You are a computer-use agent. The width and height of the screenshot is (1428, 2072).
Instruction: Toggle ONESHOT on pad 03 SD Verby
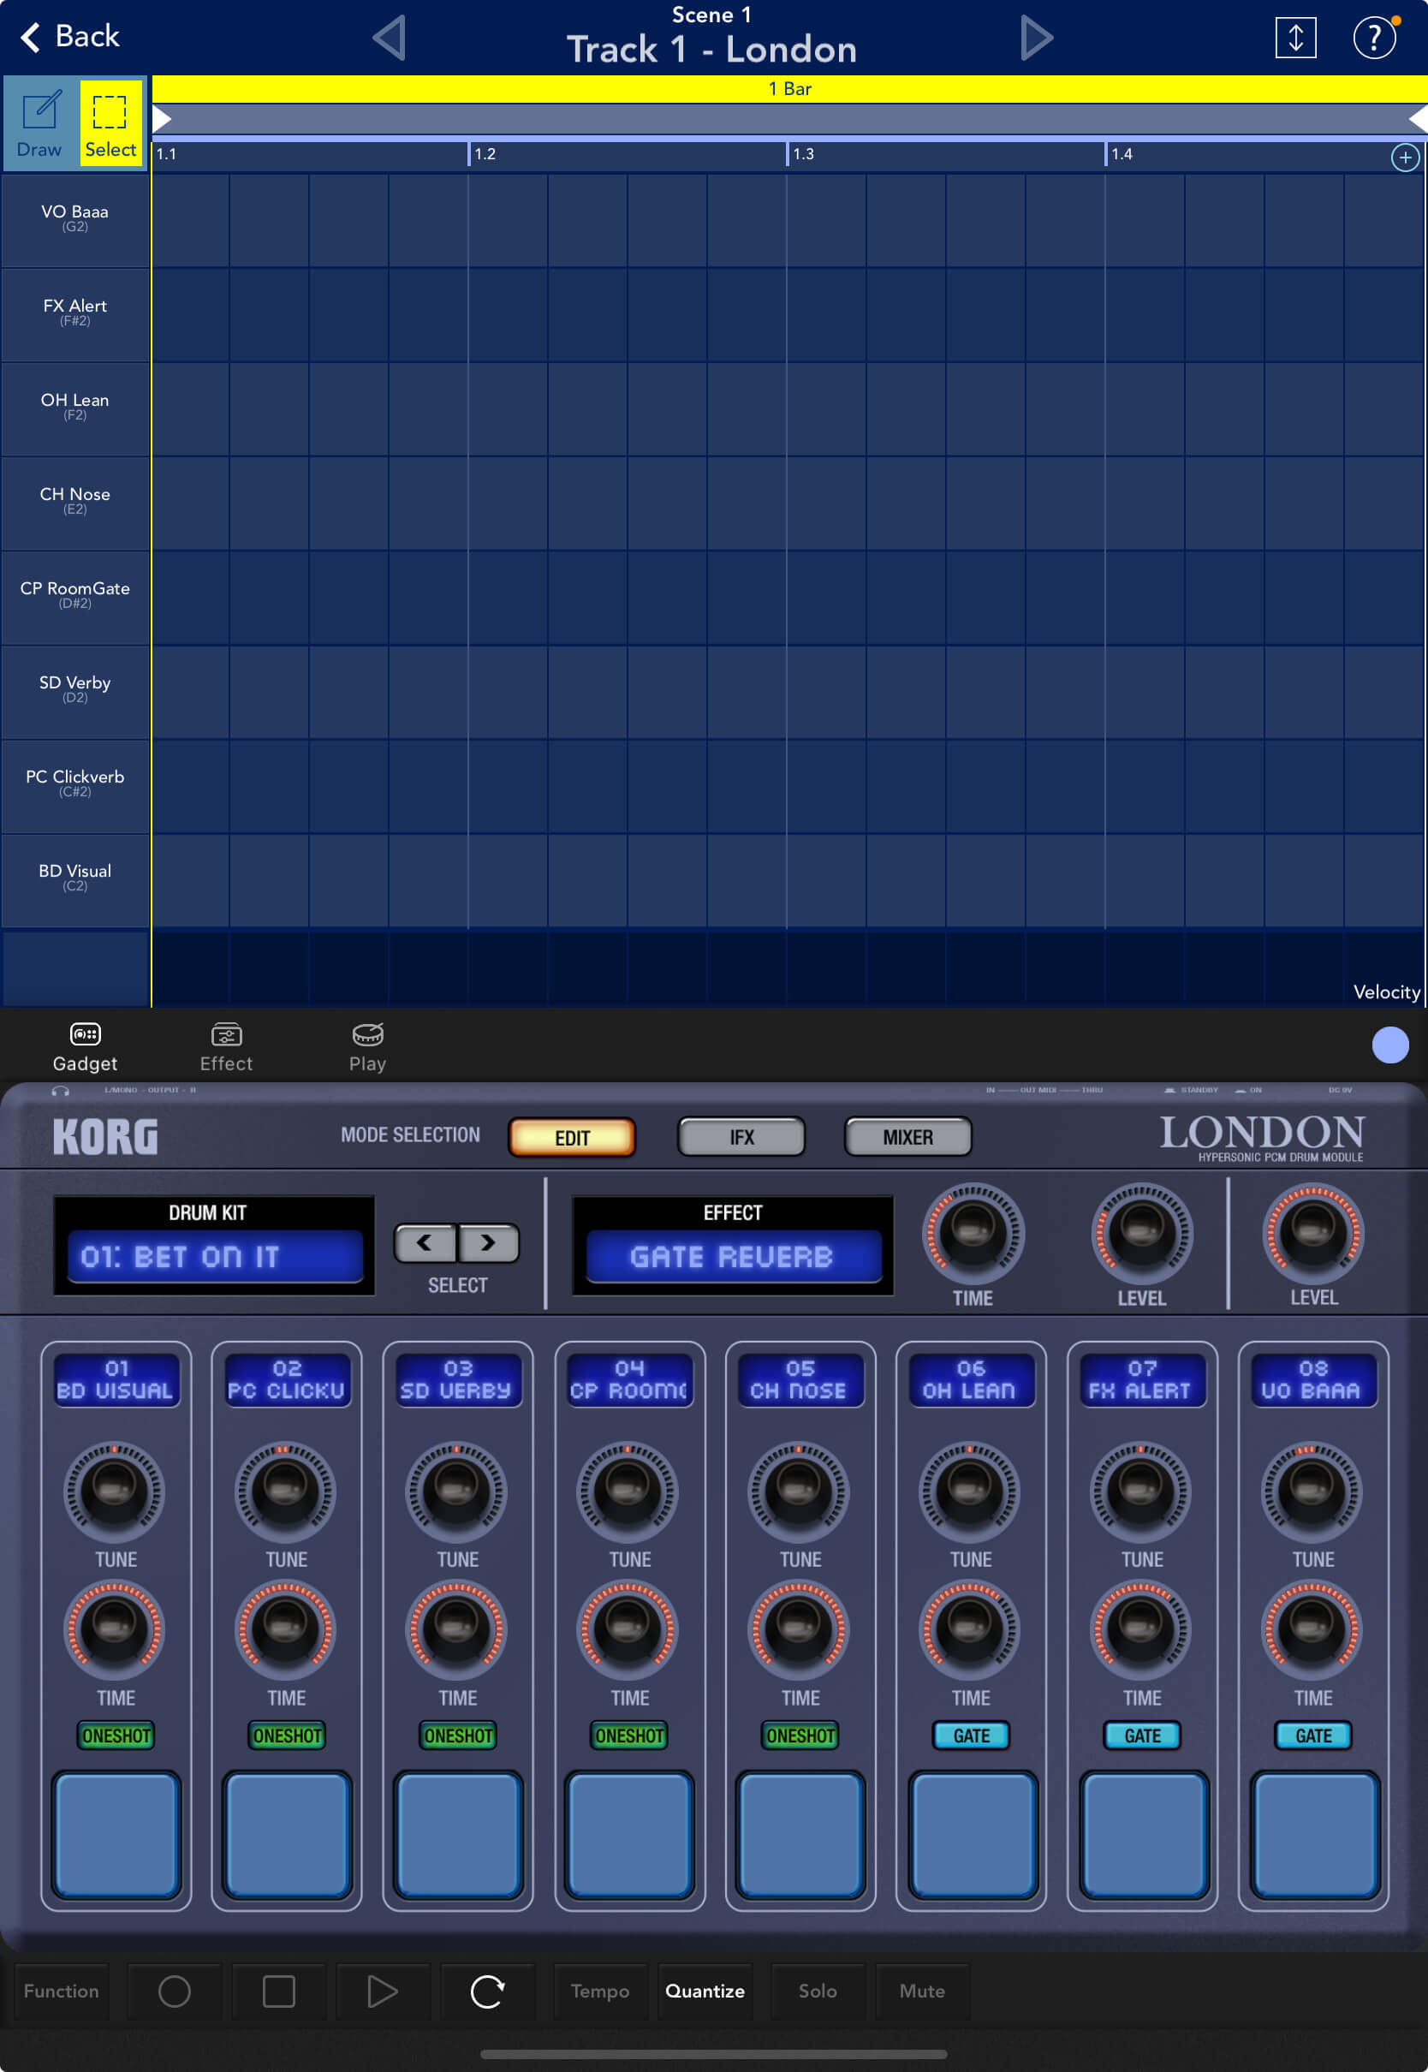coord(457,1736)
